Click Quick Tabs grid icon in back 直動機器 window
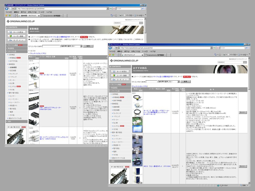This screenshot has width=255, height=191. [14, 16]
